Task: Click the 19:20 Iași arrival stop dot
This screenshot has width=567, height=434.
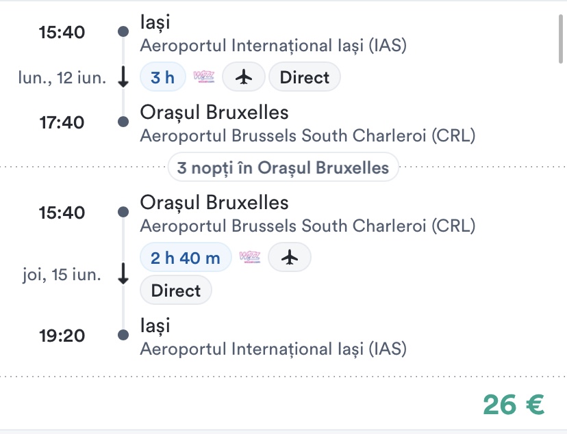Action: click(x=123, y=335)
